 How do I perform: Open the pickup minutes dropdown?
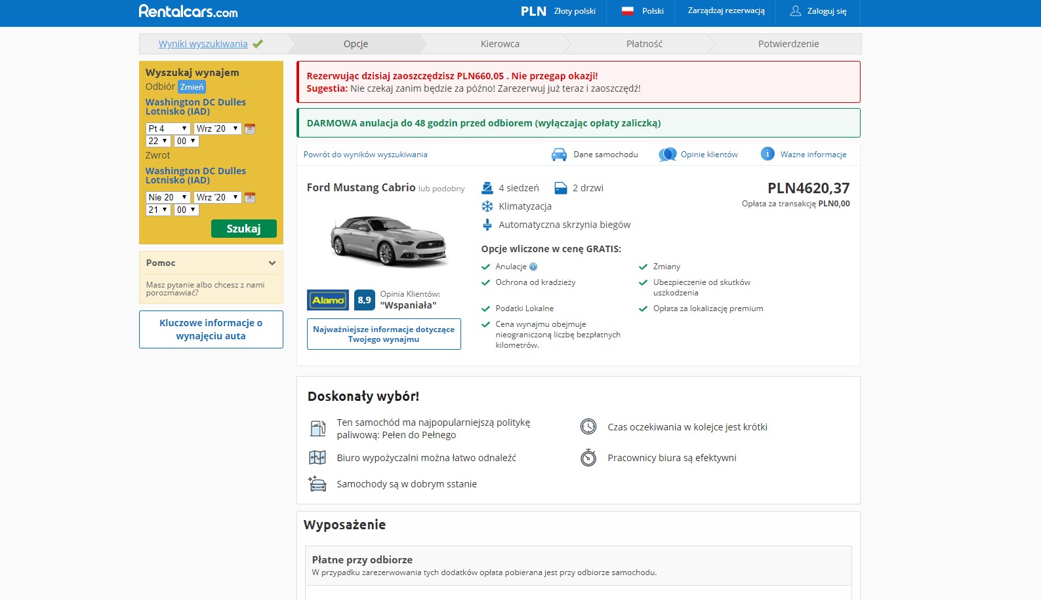[186, 141]
